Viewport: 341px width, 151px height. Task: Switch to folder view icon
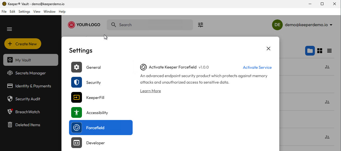[310, 51]
